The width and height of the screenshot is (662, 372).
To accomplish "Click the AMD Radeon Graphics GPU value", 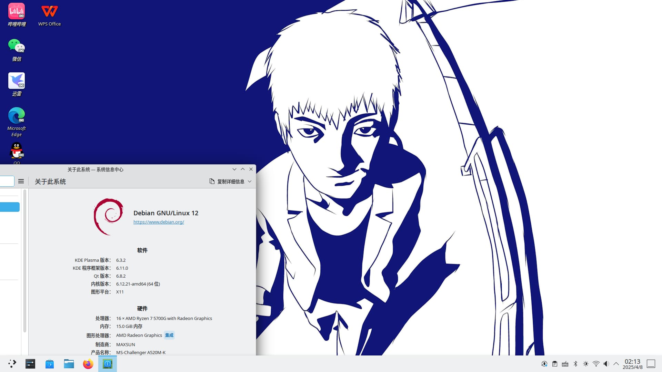I will [139, 335].
